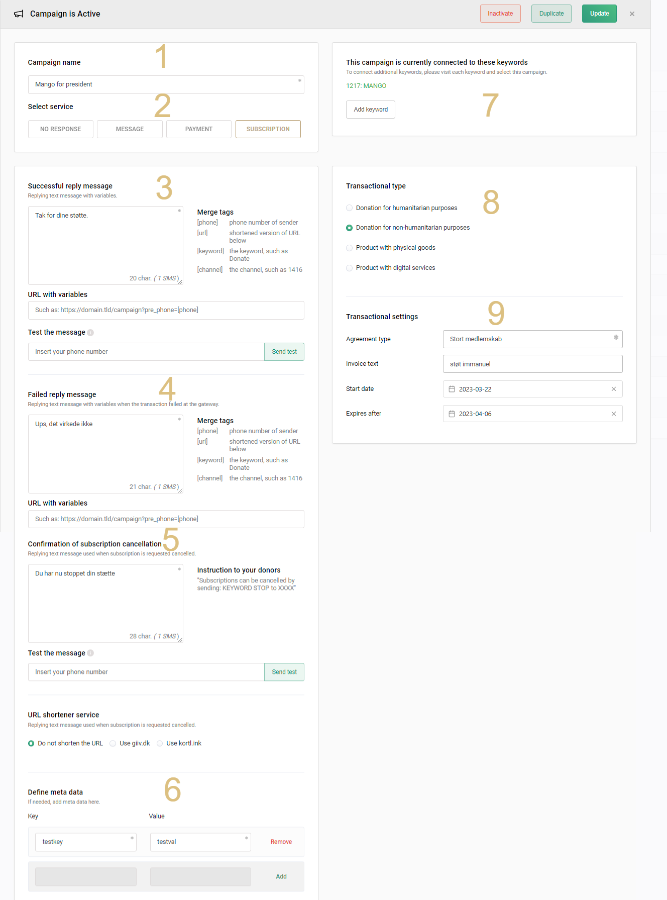Screen dimensions: 667x900
Task: Select Donation for humanitarian purposes
Action: [402, 208]
